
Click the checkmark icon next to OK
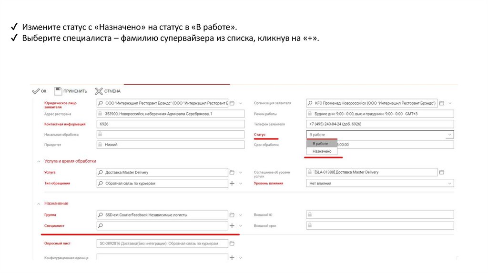[35, 91]
